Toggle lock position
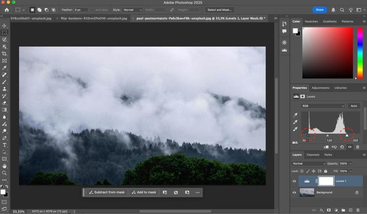Screen dimensions: 367x214 (x=313, y=171)
